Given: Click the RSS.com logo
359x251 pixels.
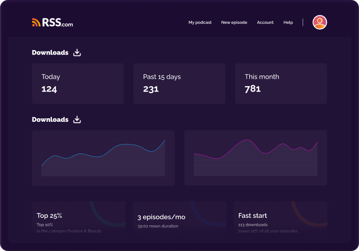Looking at the screenshot, I should pos(52,22).
